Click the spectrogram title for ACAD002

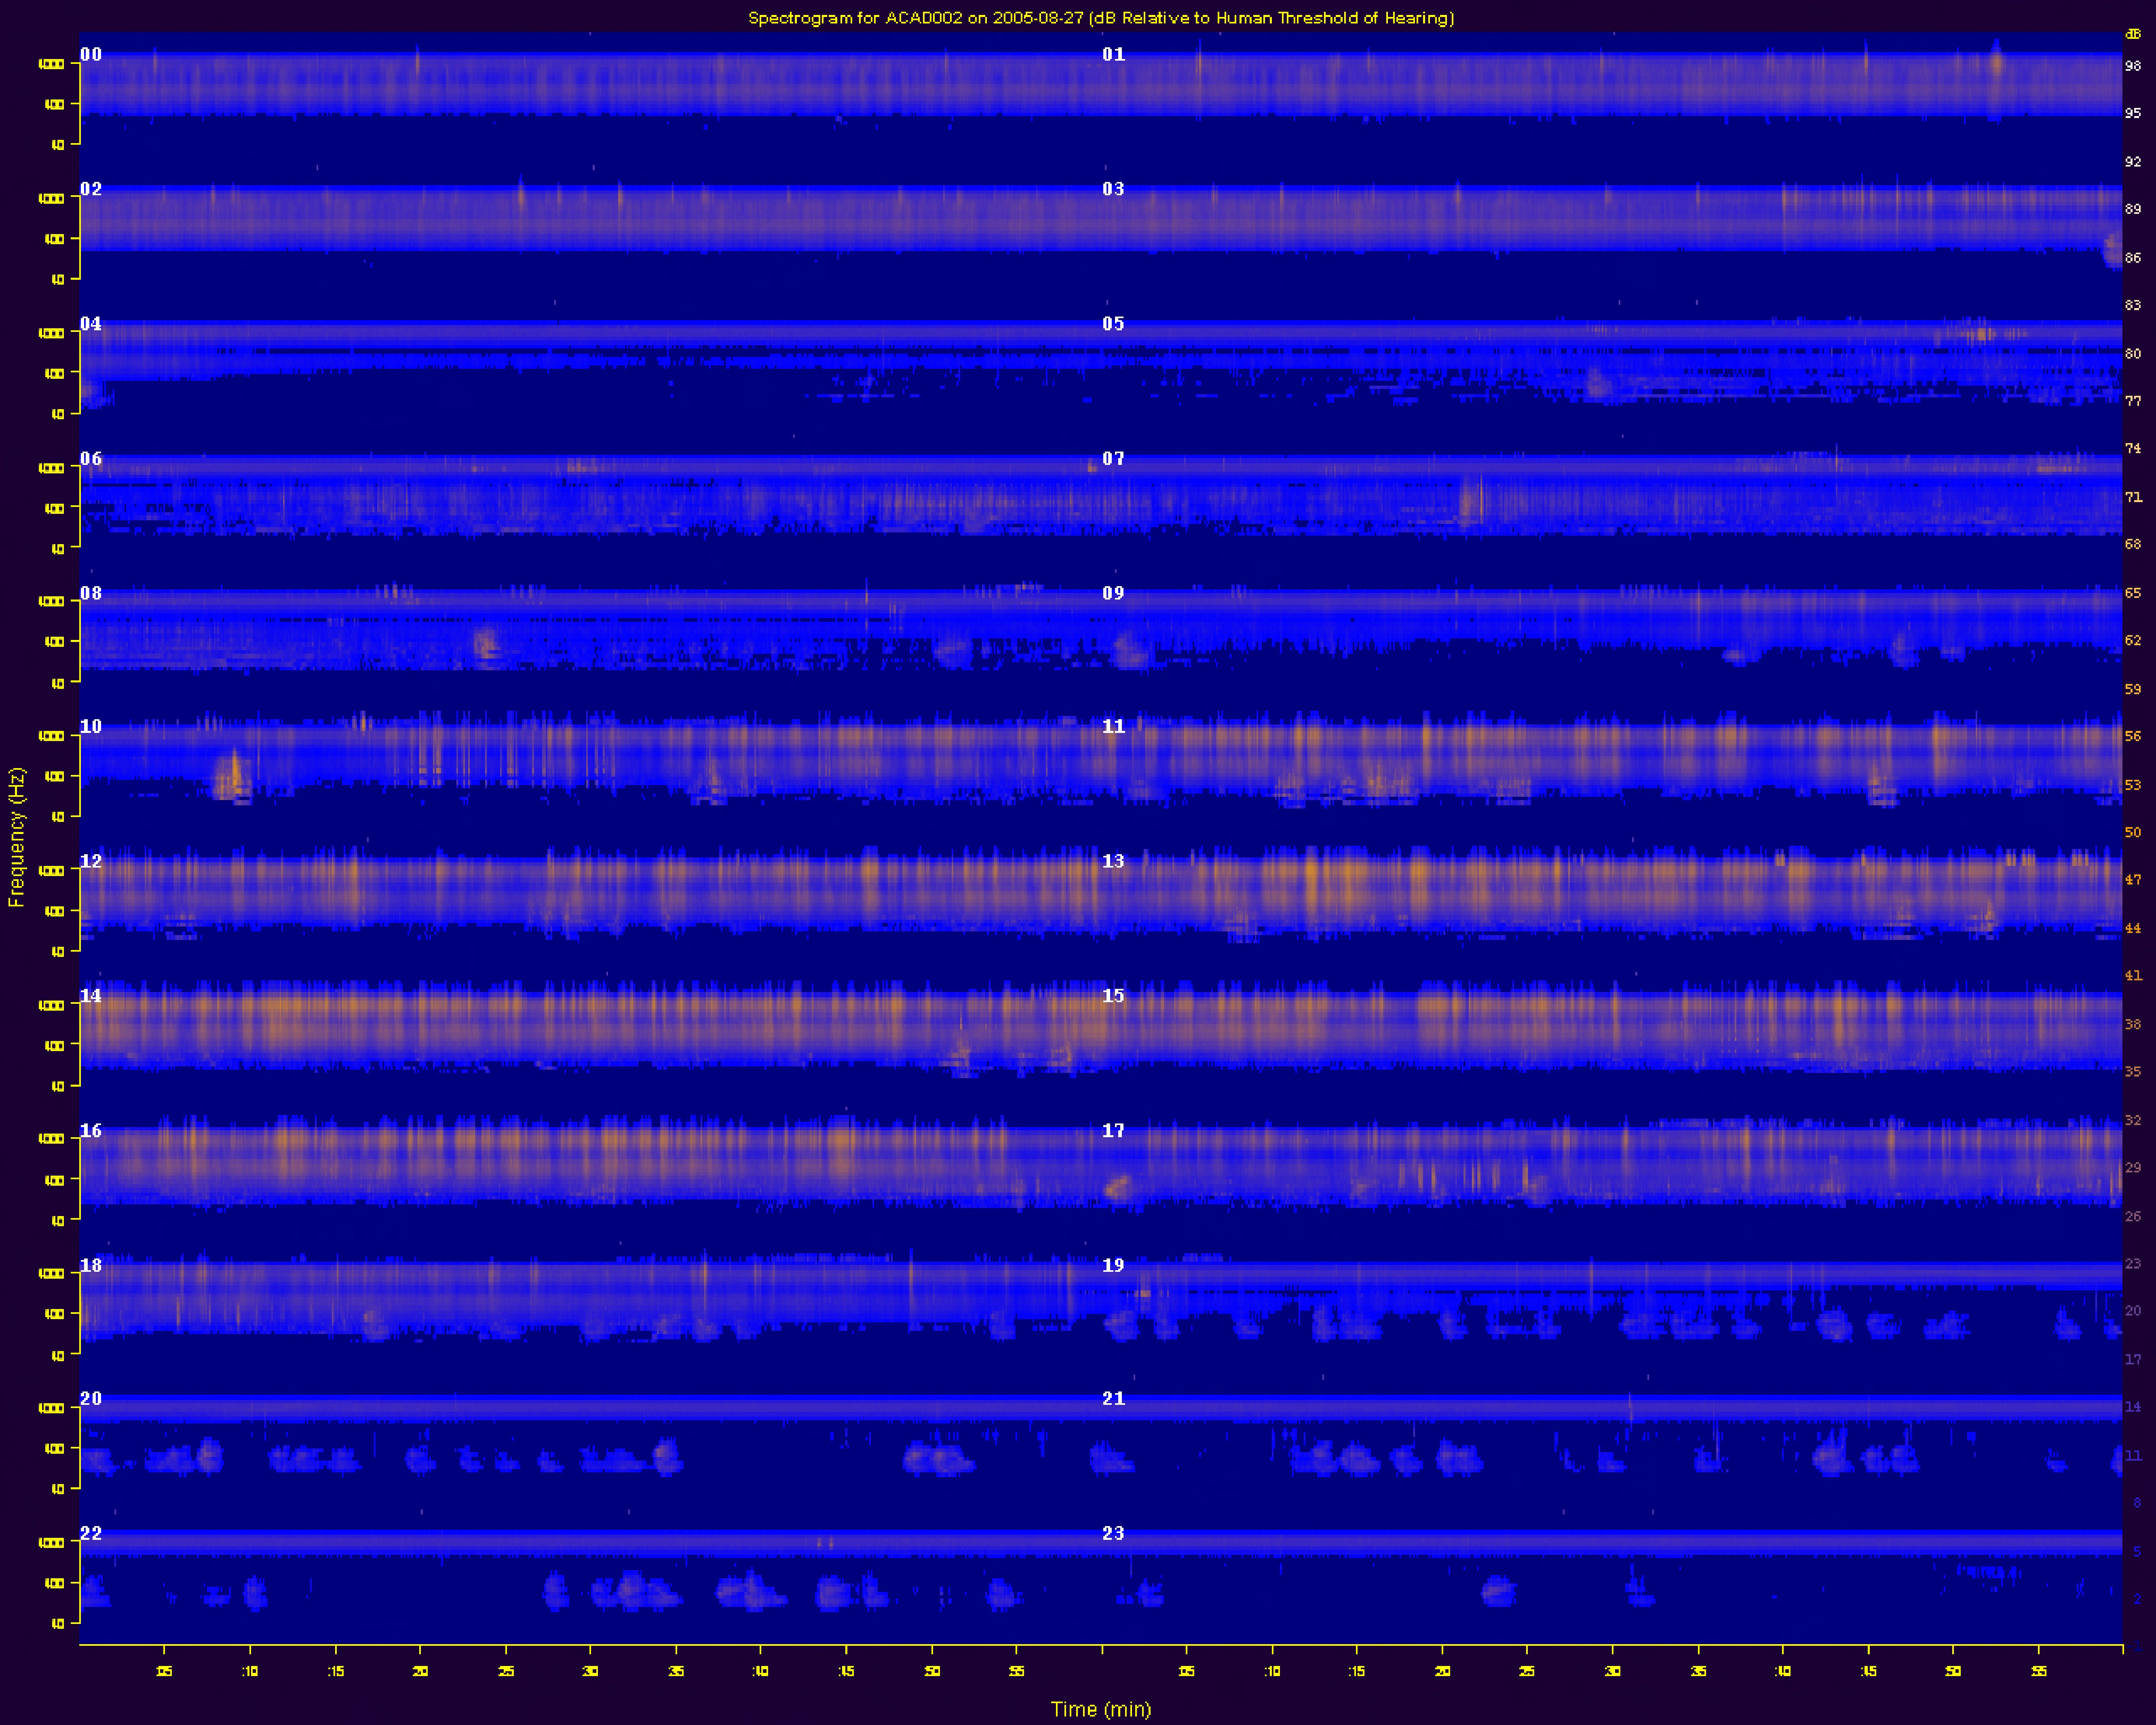tap(1101, 18)
